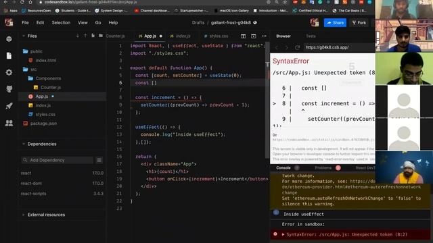Image resolution: width=433 pixels, height=243 pixels.
Task: Select the App.js editor tab
Action: coord(150,36)
